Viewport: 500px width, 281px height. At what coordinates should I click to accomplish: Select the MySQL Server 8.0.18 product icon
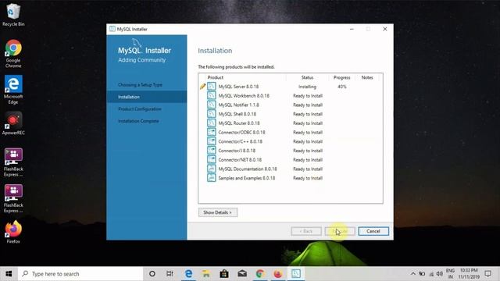click(212, 87)
